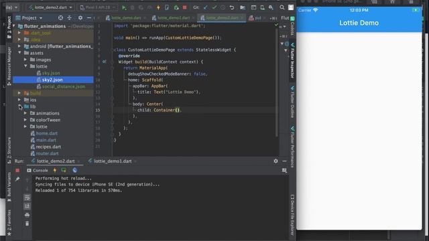Open Dart DevTools from the Run panel
The height and width of the screenshot is (241, 429).
[x=74, y=170]
